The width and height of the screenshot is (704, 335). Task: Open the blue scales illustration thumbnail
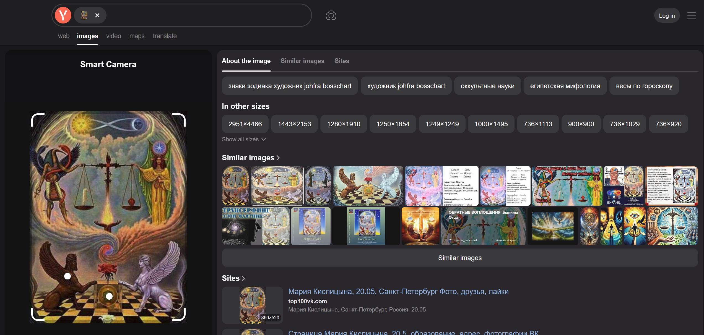[672, 226]
